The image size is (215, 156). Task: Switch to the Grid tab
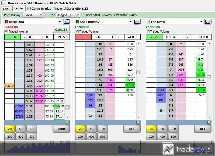pos(6,9)
